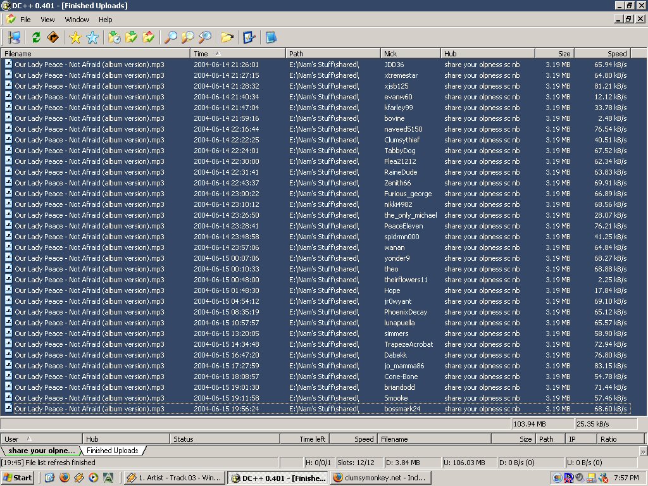Click the Open File List folder icon
Viewport: 648px width, 486px height.
pyautogui.click(x=227, y=37)
